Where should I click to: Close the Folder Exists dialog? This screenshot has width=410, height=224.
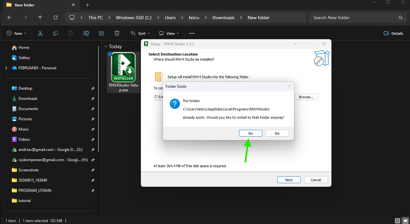289,86
